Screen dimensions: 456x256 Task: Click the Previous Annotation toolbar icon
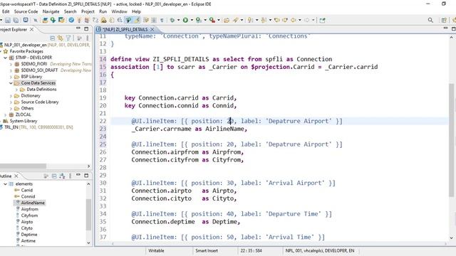click(264, 20)
